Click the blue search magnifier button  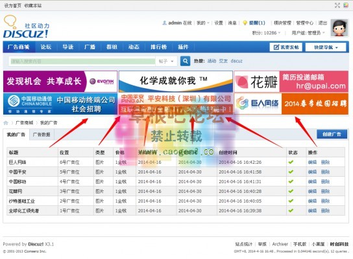click(x=185, y=61)
